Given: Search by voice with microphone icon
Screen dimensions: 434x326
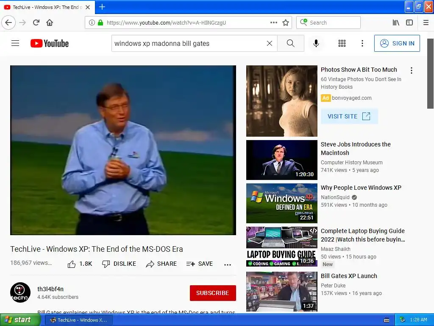Looking at the screenshot, I should point(316,43).
